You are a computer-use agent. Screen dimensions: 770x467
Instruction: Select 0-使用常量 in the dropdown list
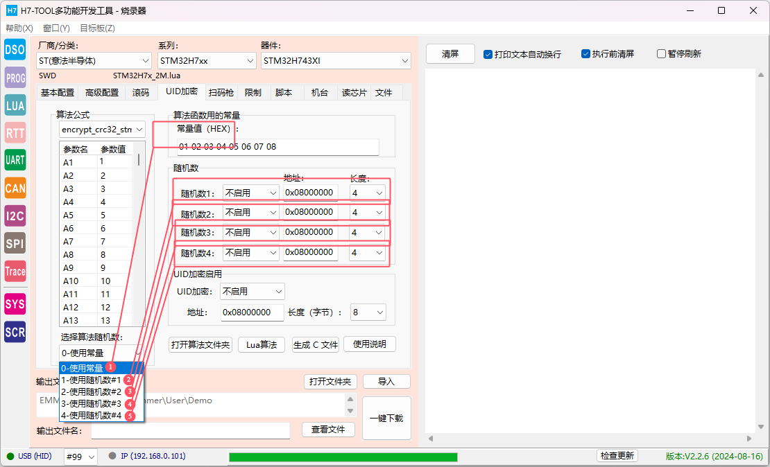coord(102,368)
